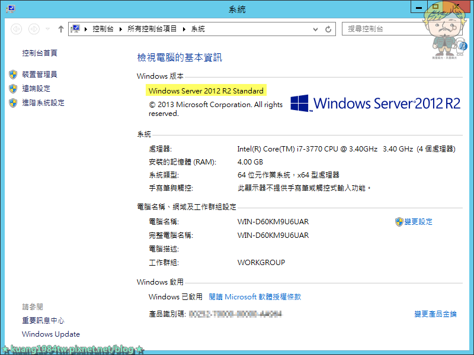Image resolution: width=474 pixels, height=355 pixels.
Task: Click the Windows Server 2012 R2 logo
Action: pyautogui.click(x=376, y=103)
